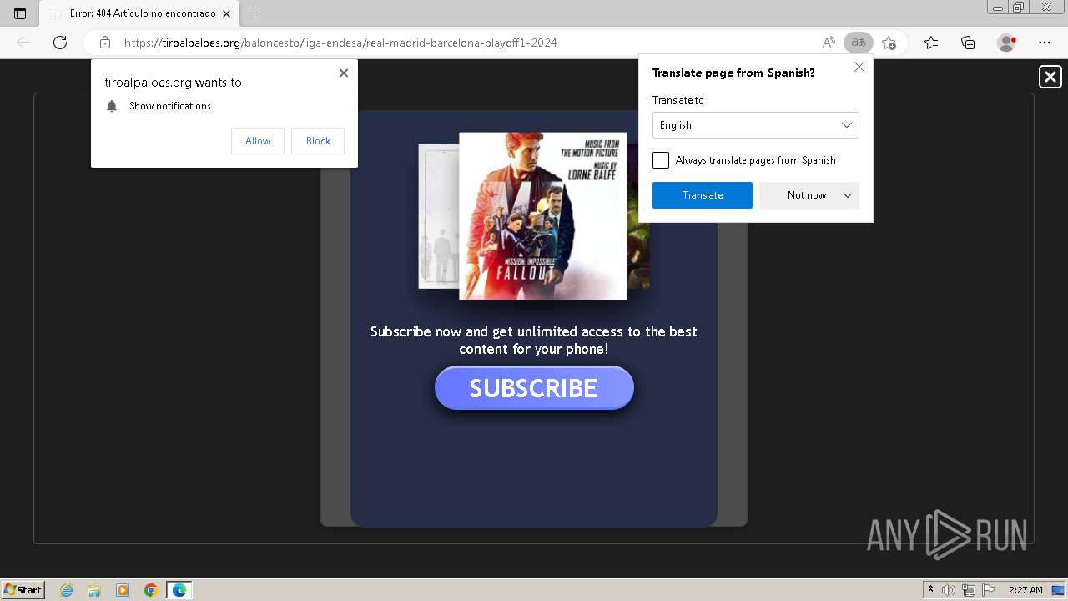View site info lock icon
Viewport: 1068px width, 601px height.
pos(105,43)
